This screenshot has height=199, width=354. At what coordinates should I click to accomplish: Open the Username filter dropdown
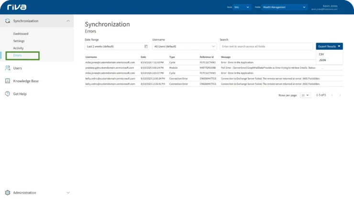point(184,46)
